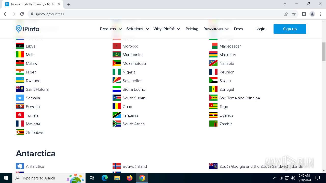Expand the Solutions dropdown menu
Viewport: 326px width, 183px height.
(138, 29)
